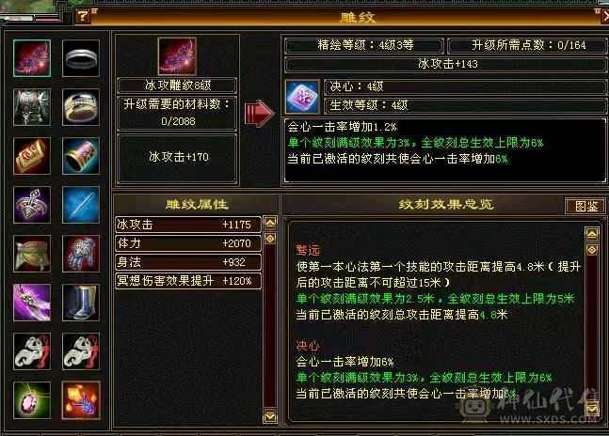Click the purple crystal 决心 engraving icon
Image resolution: width=609 pixels, height=436 pixels.
[302, 97]
